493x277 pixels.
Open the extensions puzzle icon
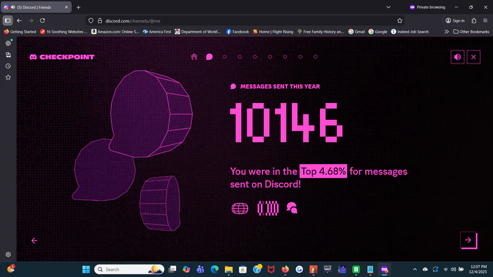[x=474, y=21]
